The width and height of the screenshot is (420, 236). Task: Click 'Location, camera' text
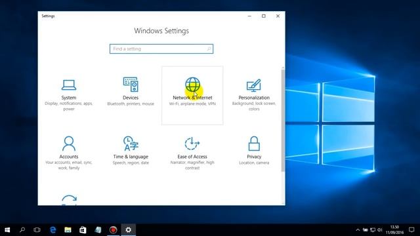pyautogui.click(x=254, y=163)
